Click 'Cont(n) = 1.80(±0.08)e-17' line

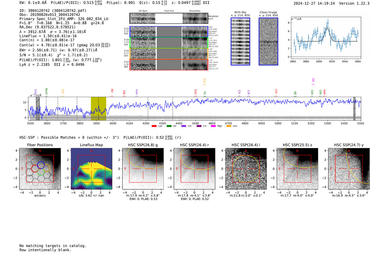pos(47,40)
